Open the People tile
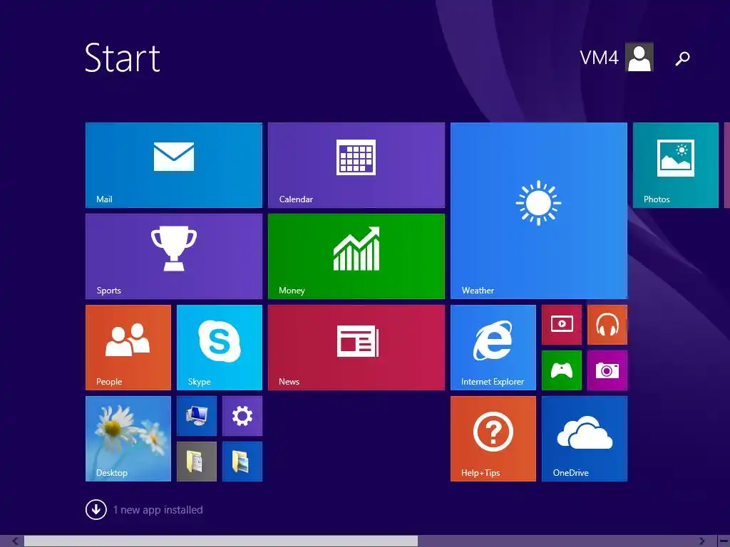The height and width of the screenshot is (547, 730). coord(128,348)
